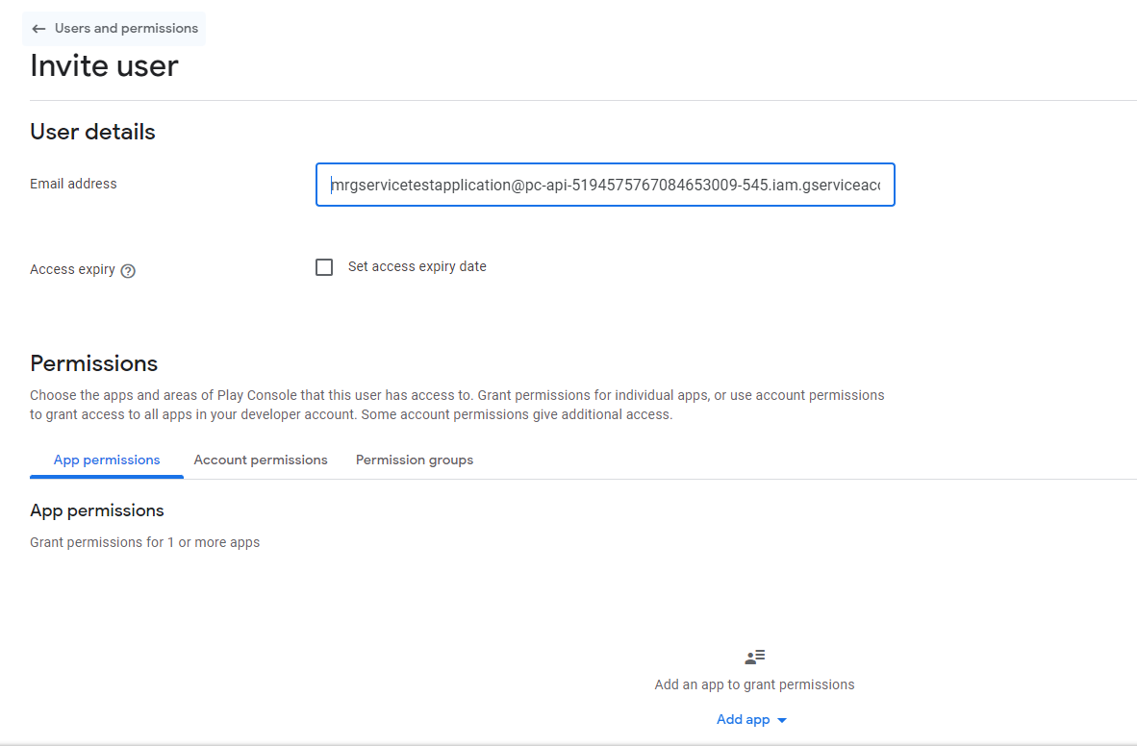Viewport: 1137px width, 746px height.
Task: Click the question mark next to Access expiry
Action: tap(128, 270)
